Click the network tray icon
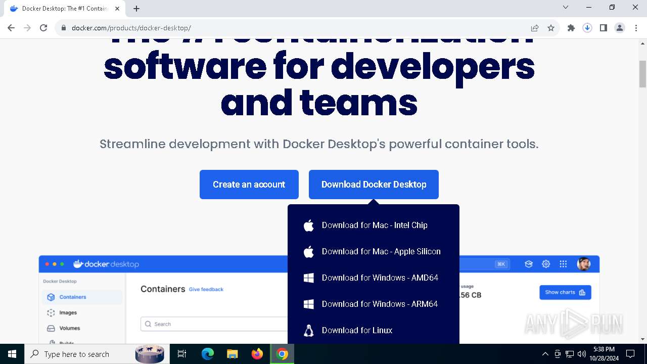 point(570,354)
